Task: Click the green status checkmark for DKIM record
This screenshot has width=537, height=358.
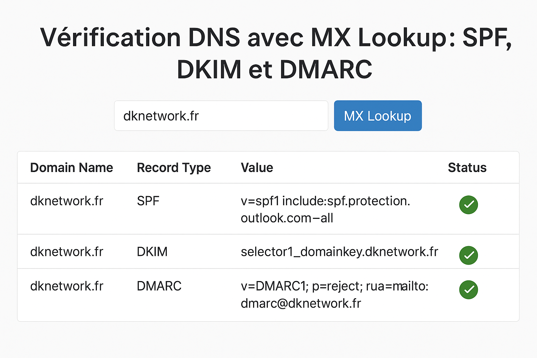Action: click(x=468, y=256)
